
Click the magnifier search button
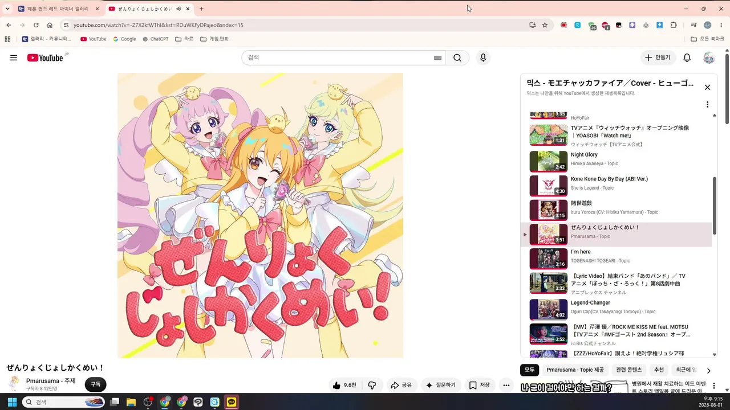point(457,58)
